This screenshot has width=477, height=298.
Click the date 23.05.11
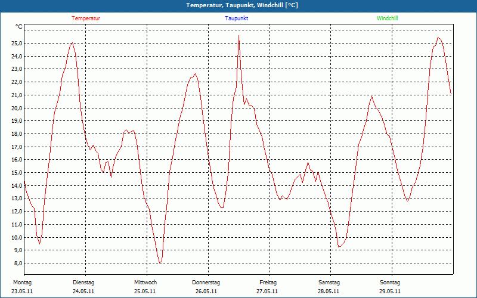(x=22, y=291)
